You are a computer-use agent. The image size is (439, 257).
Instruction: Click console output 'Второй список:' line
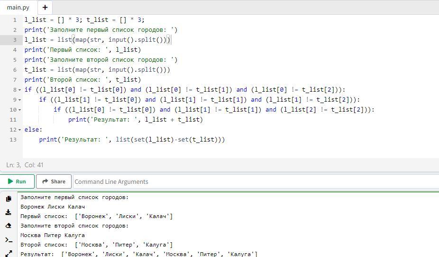[96, 245]
